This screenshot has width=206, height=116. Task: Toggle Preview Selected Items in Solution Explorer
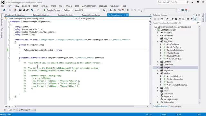coord(195,19)
